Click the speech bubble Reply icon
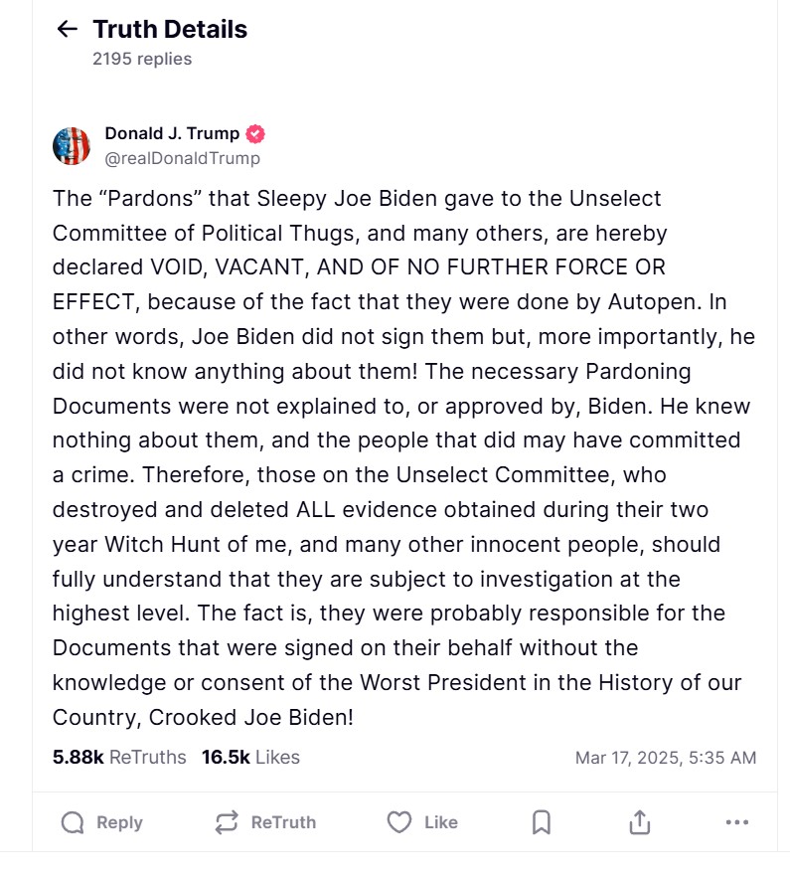This screenshot has height=878, width=790. click(x=73, y=822)
